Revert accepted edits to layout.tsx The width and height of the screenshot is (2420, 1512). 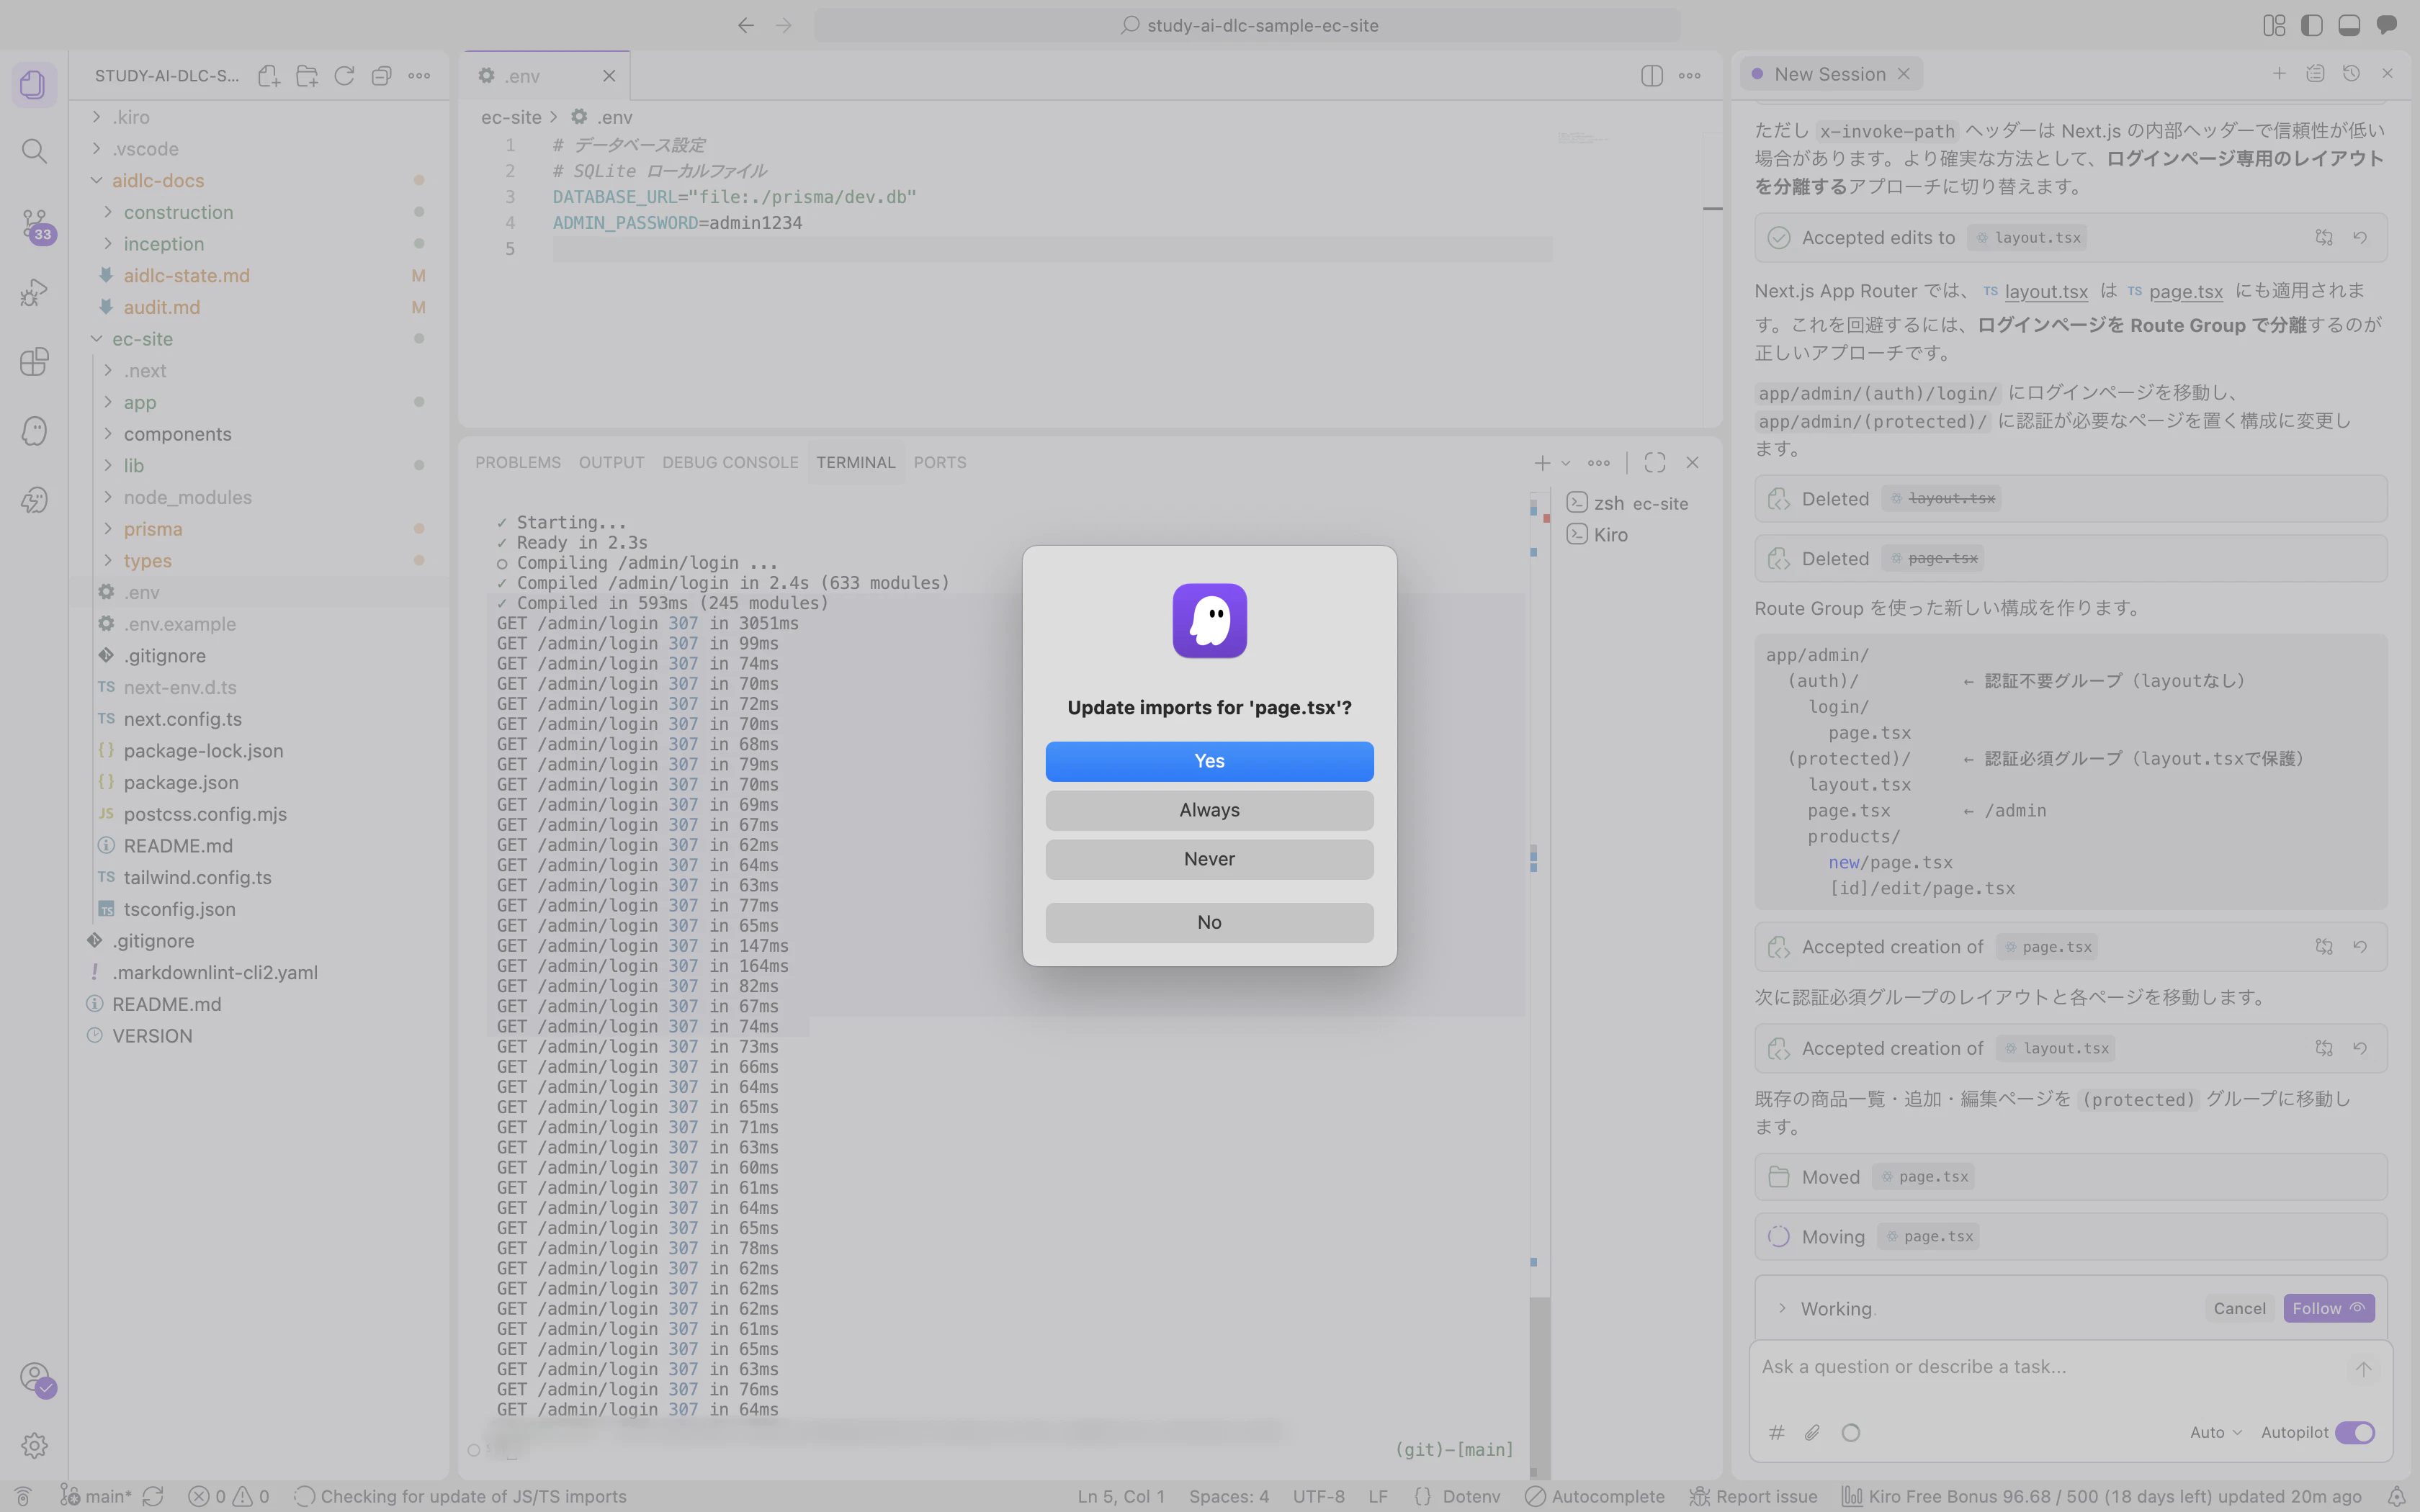2360,237
